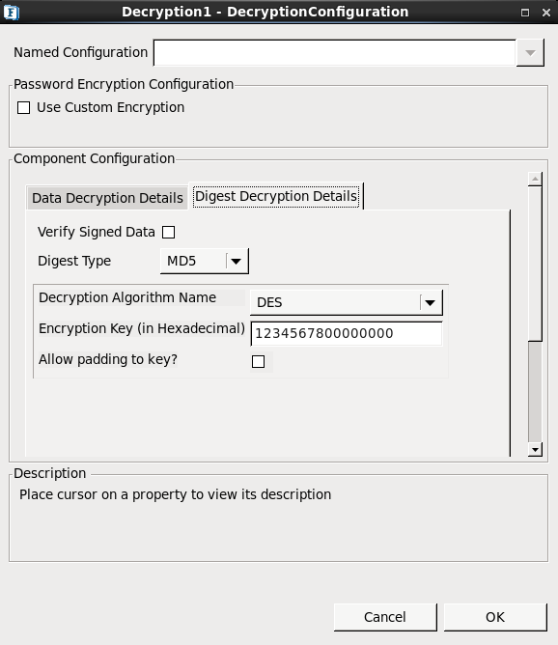Switch to Data Decryption Details tab
Screen dimensions: 558x645
(107, 198)
